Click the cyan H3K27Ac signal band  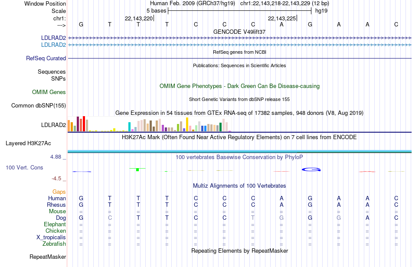coord(240,151)
